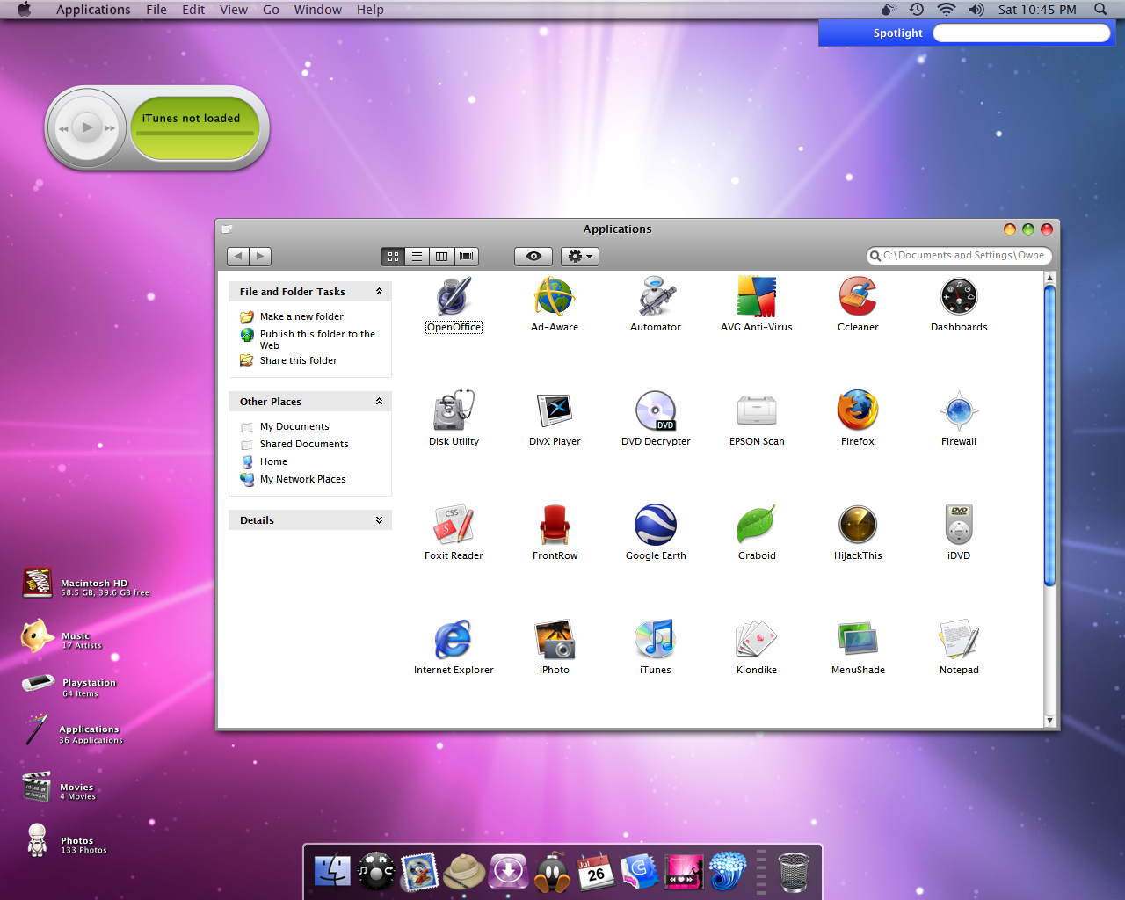Click the Trash can in the dock

(x=794, y=872)
